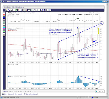
Task: Click the ChartNotes - StockCharts.com header text
Action: coord(14,7)
